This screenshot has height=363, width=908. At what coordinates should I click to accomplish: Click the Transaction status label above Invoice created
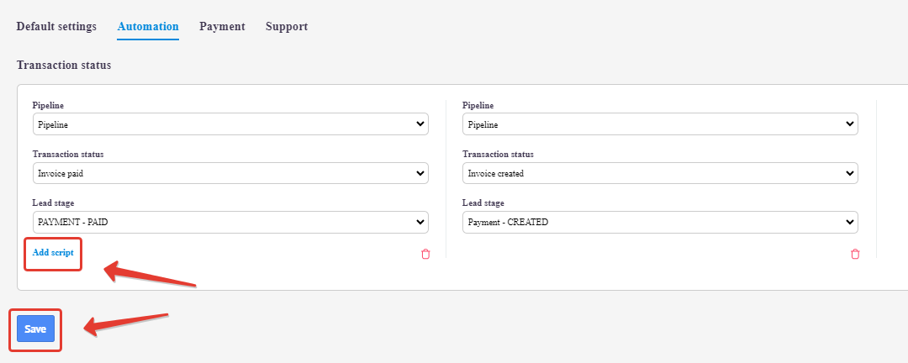tap(498, 155)
